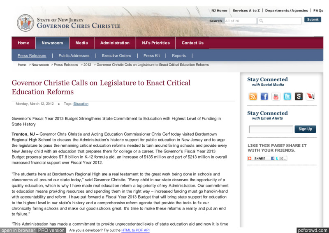Open the 'All of NJ' search scope dropdown
Viewport: 329px width, 233px height.
[x=241, y=21]
